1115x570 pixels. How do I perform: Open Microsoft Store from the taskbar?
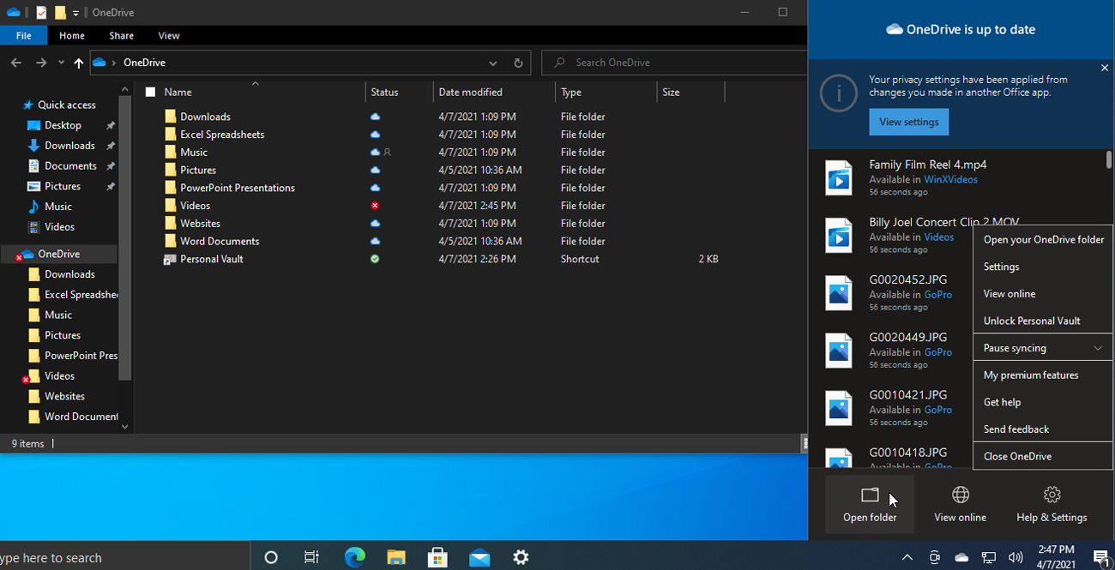pos(438,557)
